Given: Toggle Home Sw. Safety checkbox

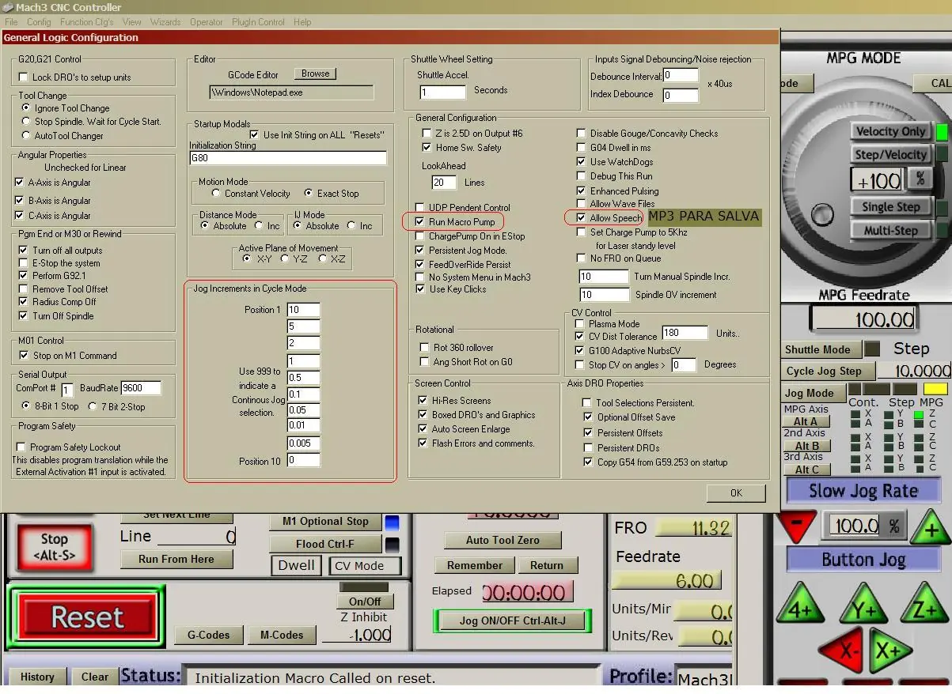Looking at the screenshot, I should (x=427, y=148).
